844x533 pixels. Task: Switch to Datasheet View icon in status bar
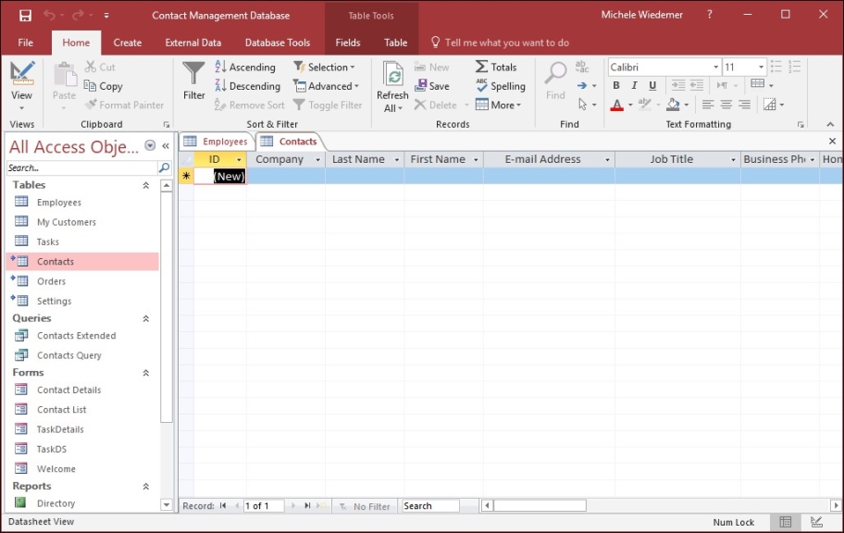pyautogui.click(x=786, y=522)
